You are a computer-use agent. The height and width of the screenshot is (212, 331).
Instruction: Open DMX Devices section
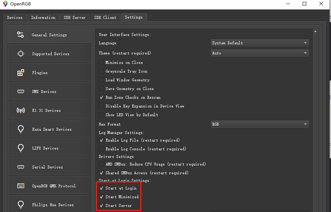[x=50, y=91]
